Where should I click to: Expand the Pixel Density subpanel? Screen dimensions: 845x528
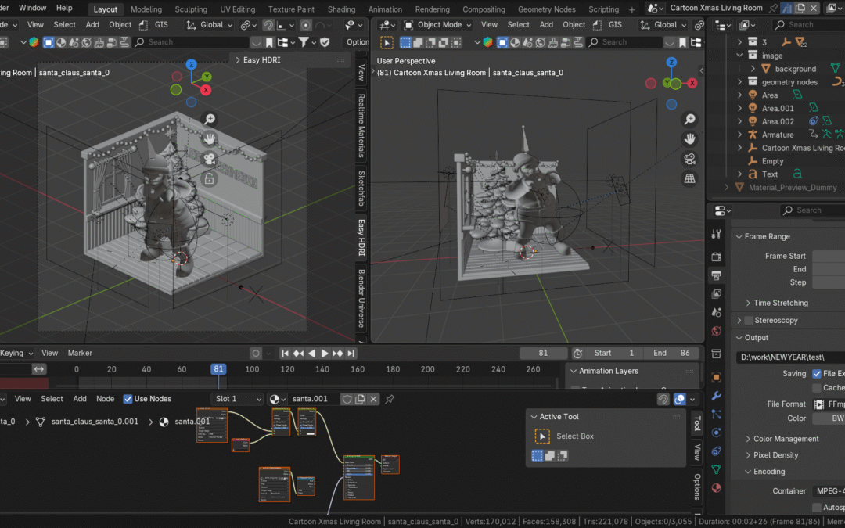click(x=749, y=455)
